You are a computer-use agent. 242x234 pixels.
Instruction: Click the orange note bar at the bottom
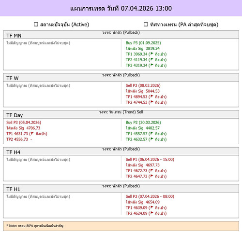pyautogui.click(x=121, y=226)
